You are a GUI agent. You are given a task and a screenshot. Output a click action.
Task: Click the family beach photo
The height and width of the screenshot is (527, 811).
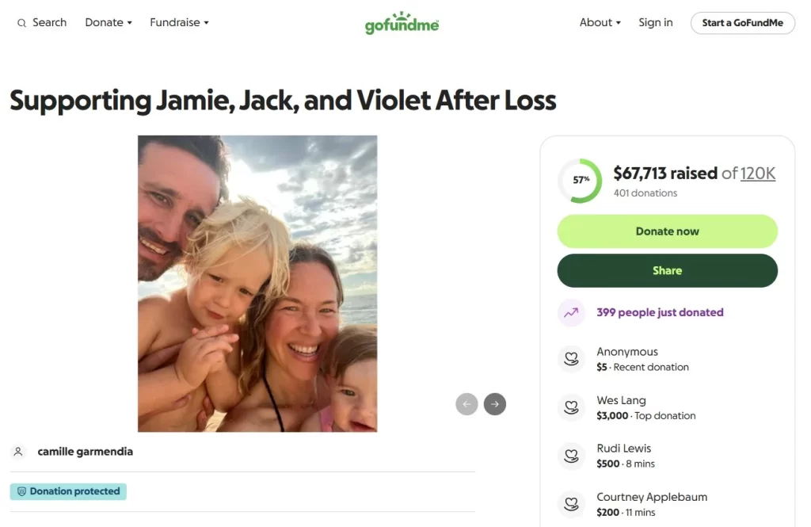coord(257,283)
